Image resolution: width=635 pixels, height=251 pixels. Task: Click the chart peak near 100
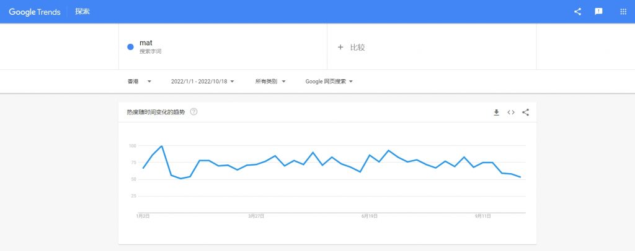click(x=162, y=147)
